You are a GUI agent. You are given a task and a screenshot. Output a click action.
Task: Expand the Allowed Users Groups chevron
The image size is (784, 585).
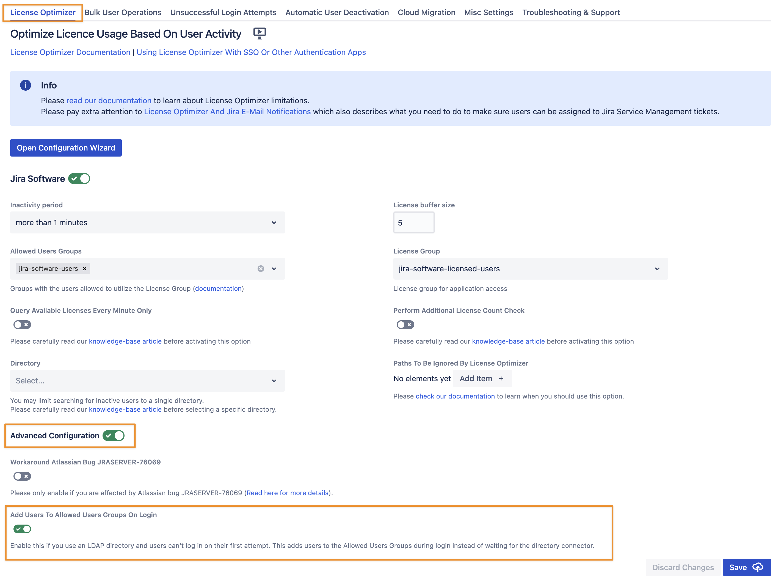tap(274, 269)
